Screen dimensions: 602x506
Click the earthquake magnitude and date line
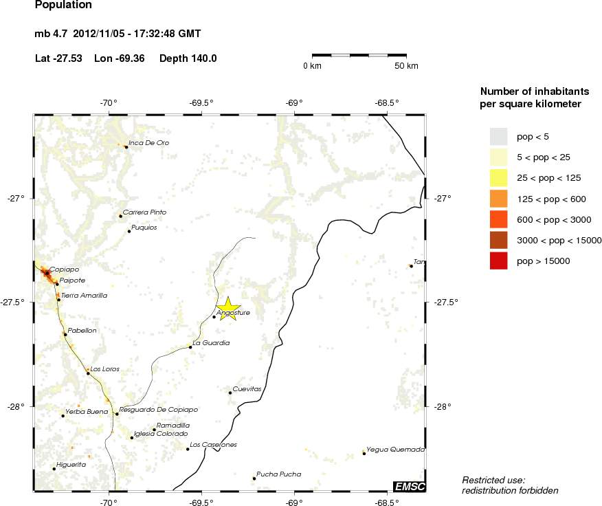coord(118,34)
